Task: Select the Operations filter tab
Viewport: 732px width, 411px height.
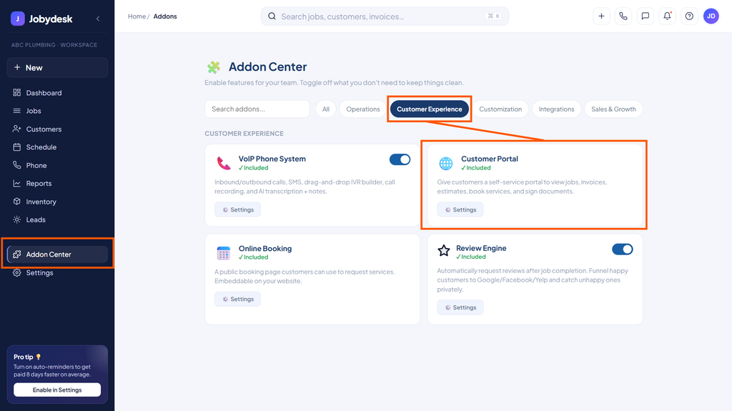Action: [362, 109]
